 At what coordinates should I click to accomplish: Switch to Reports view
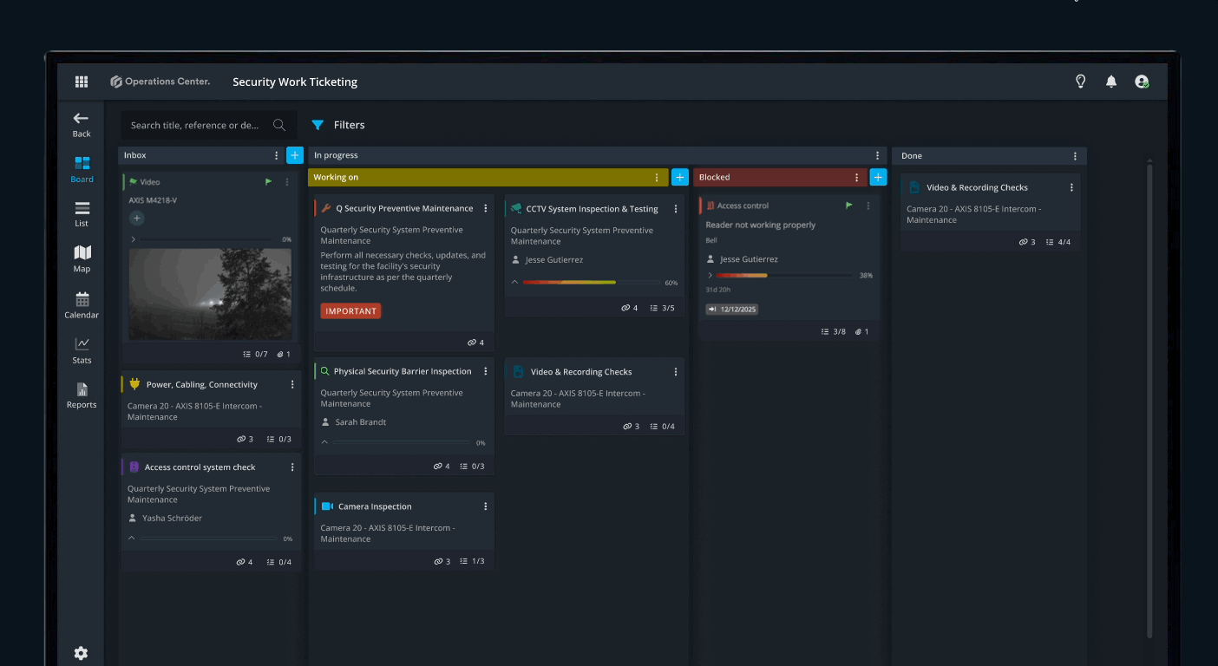(x=82, y=395)
